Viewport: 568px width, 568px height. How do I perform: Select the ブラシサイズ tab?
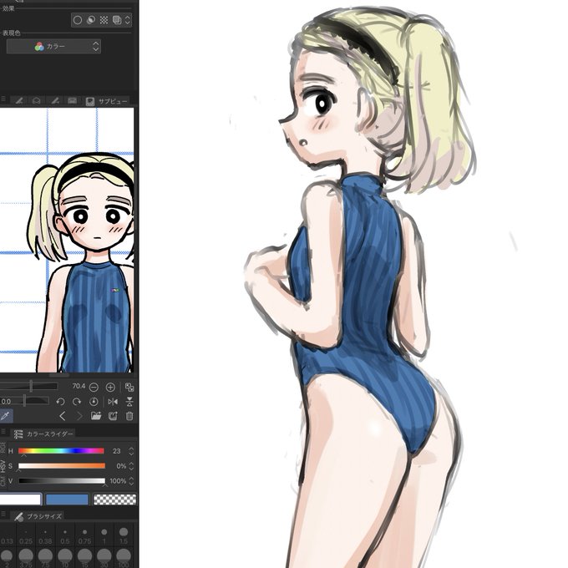[38, 516]
